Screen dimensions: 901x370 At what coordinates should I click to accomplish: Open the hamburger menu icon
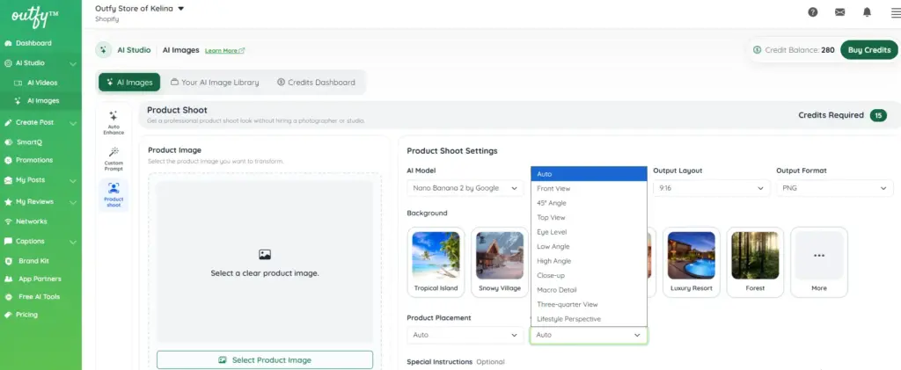pyautogui.click(x=895, y=12)
